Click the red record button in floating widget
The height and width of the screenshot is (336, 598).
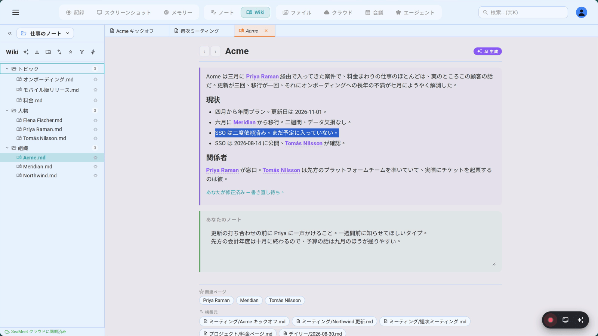(x=551, y=320)
